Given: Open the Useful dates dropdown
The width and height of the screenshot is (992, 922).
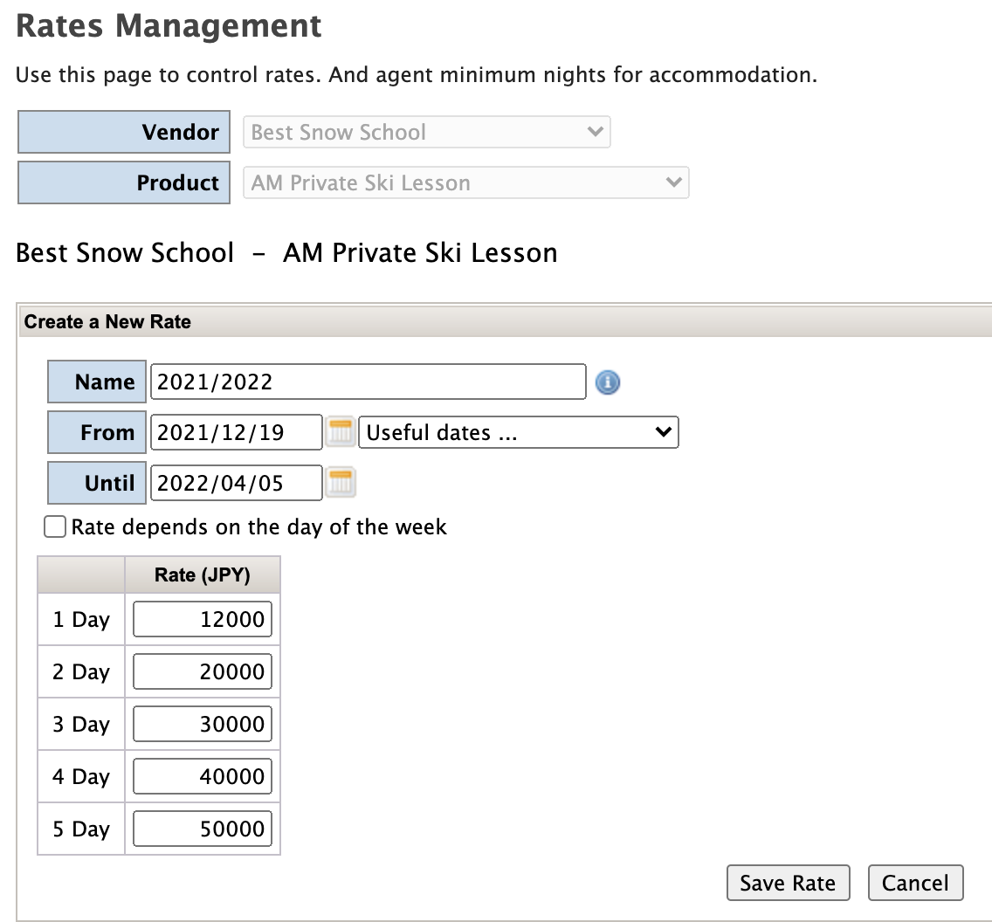Looking at the screenshot, I should pos(519,432).
